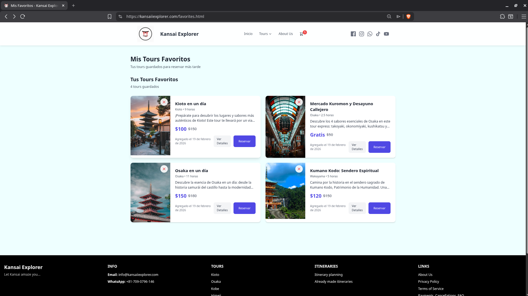Expand the Tours navigation dropdown
Screen dimensions: 528x296
pos(265,34)
